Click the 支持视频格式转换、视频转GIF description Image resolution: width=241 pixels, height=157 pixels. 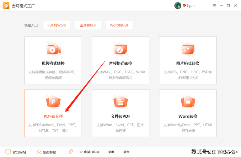click(52, 72)
